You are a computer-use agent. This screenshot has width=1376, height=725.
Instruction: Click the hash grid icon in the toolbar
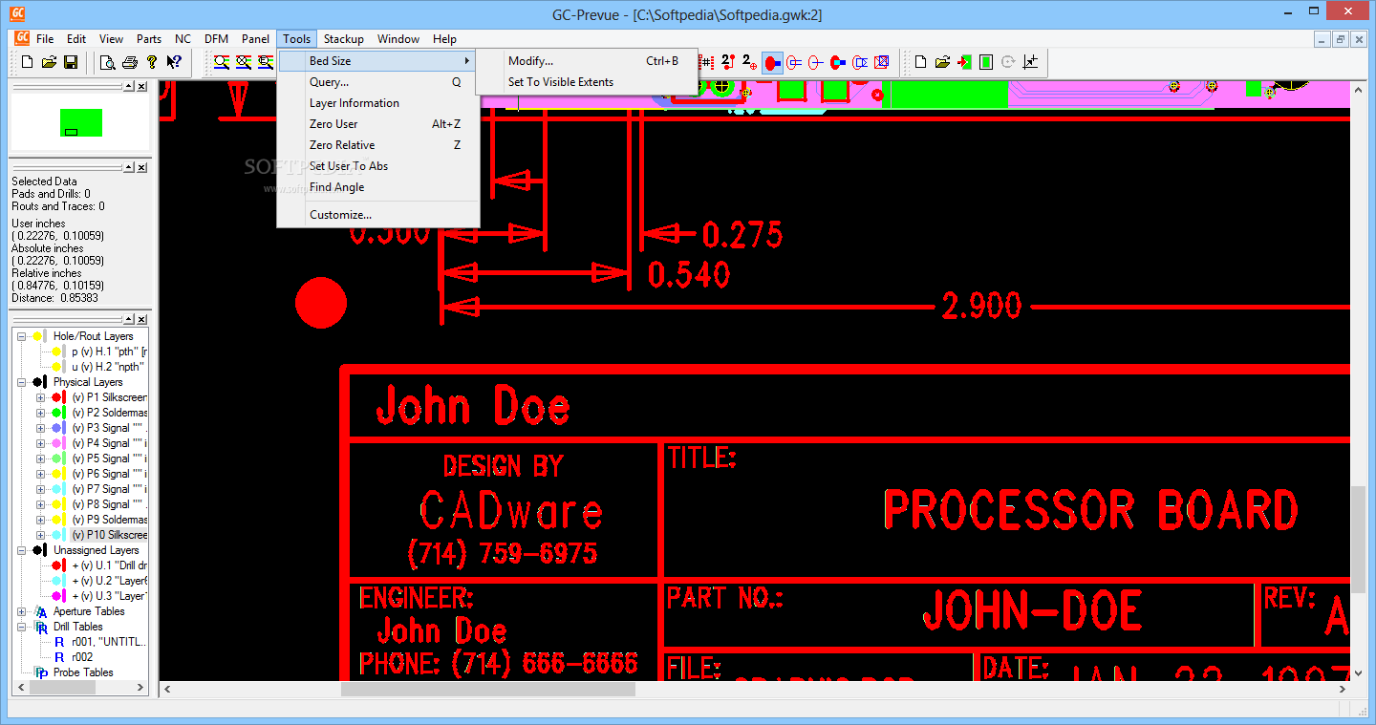707,62
